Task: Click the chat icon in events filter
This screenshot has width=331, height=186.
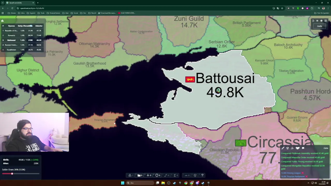Action: [x=303, y=148]
